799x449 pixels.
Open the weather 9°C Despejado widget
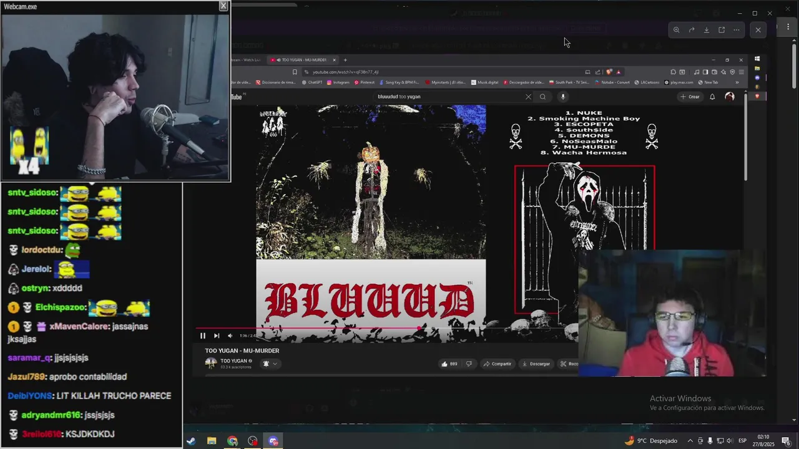coord(650,441)
